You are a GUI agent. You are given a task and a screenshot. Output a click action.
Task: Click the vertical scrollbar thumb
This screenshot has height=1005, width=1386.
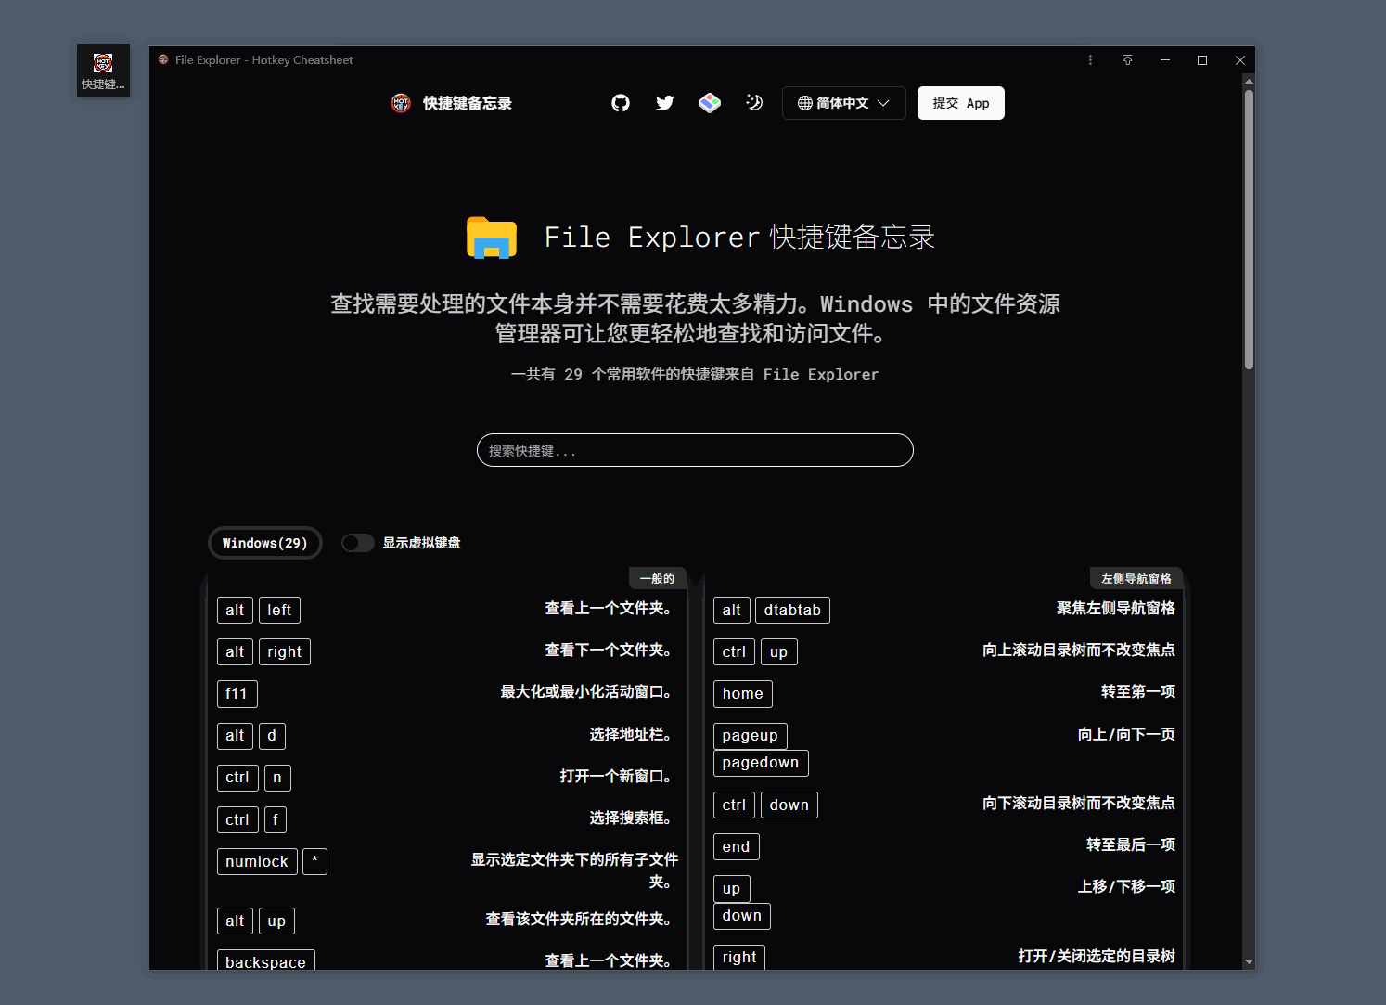click(1249, 230)
